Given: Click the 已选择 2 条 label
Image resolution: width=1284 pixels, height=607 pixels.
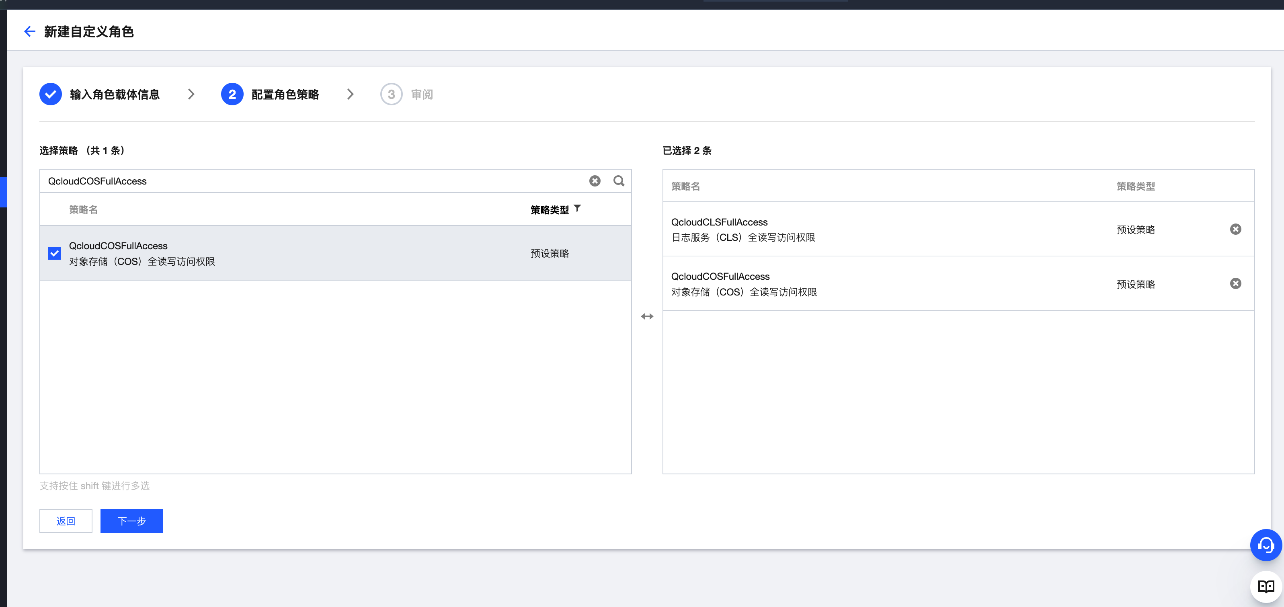Looking at the screenshot, I should point(687,150).
